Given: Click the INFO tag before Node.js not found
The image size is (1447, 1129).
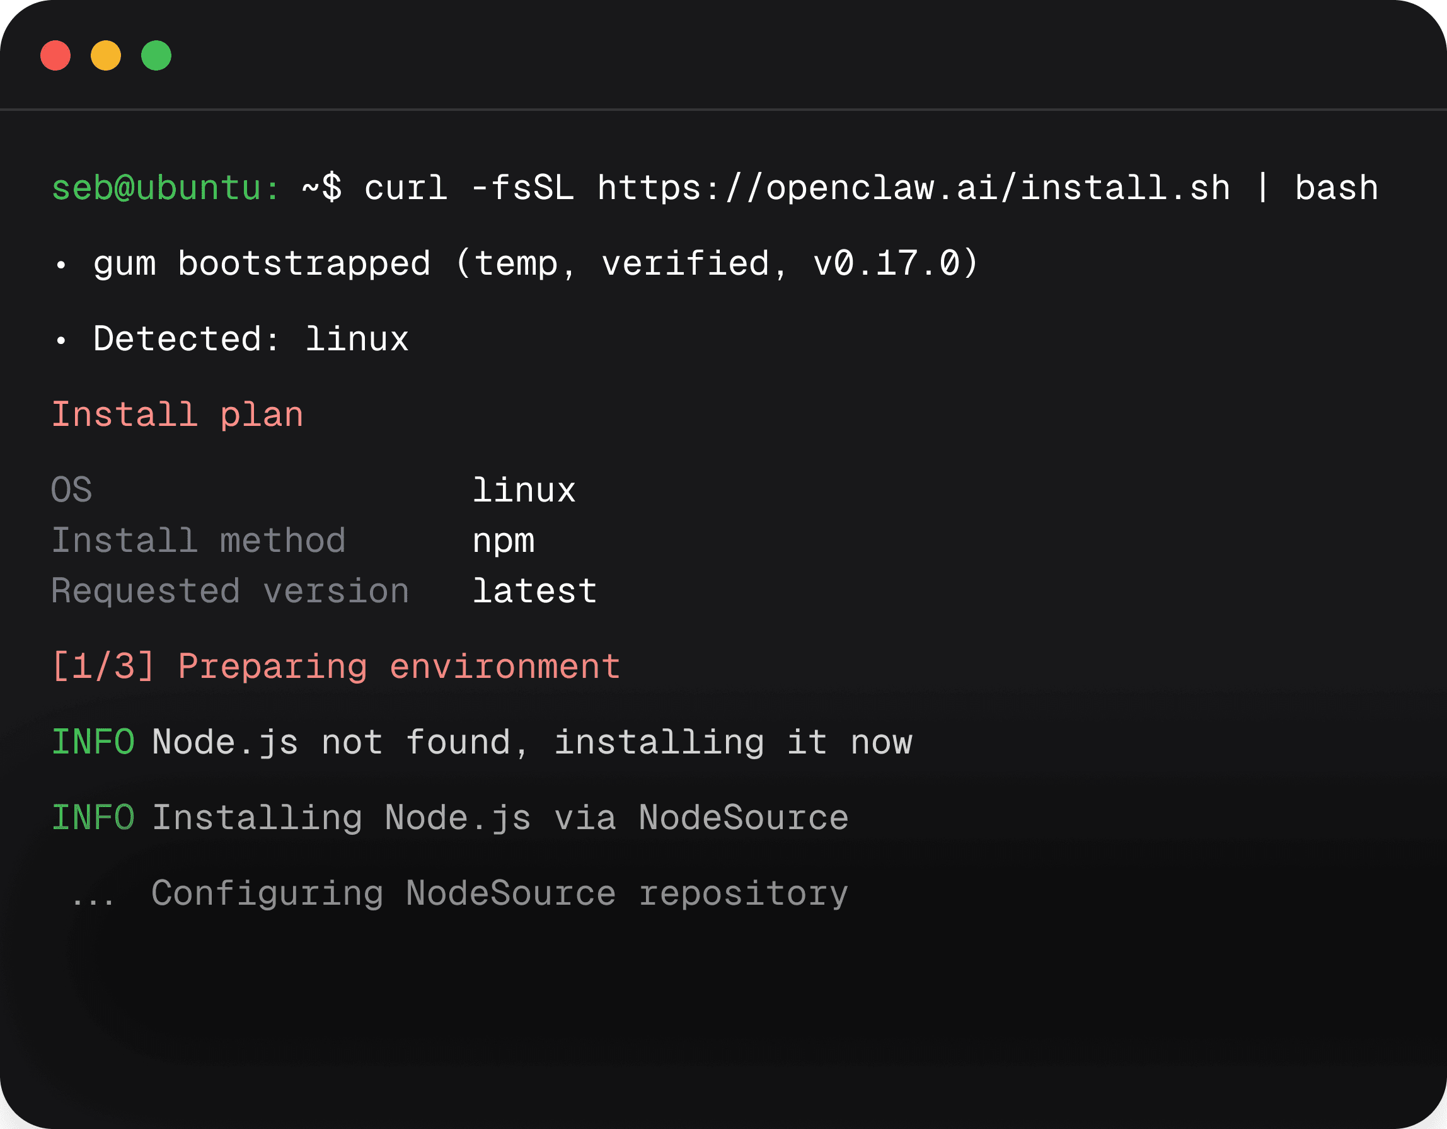Looking at the screenshot, I should (93, 742).
